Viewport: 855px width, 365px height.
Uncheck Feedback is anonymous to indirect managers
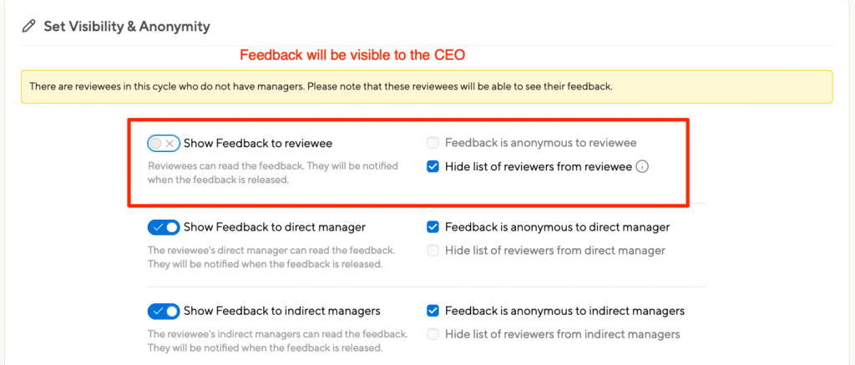433,311
